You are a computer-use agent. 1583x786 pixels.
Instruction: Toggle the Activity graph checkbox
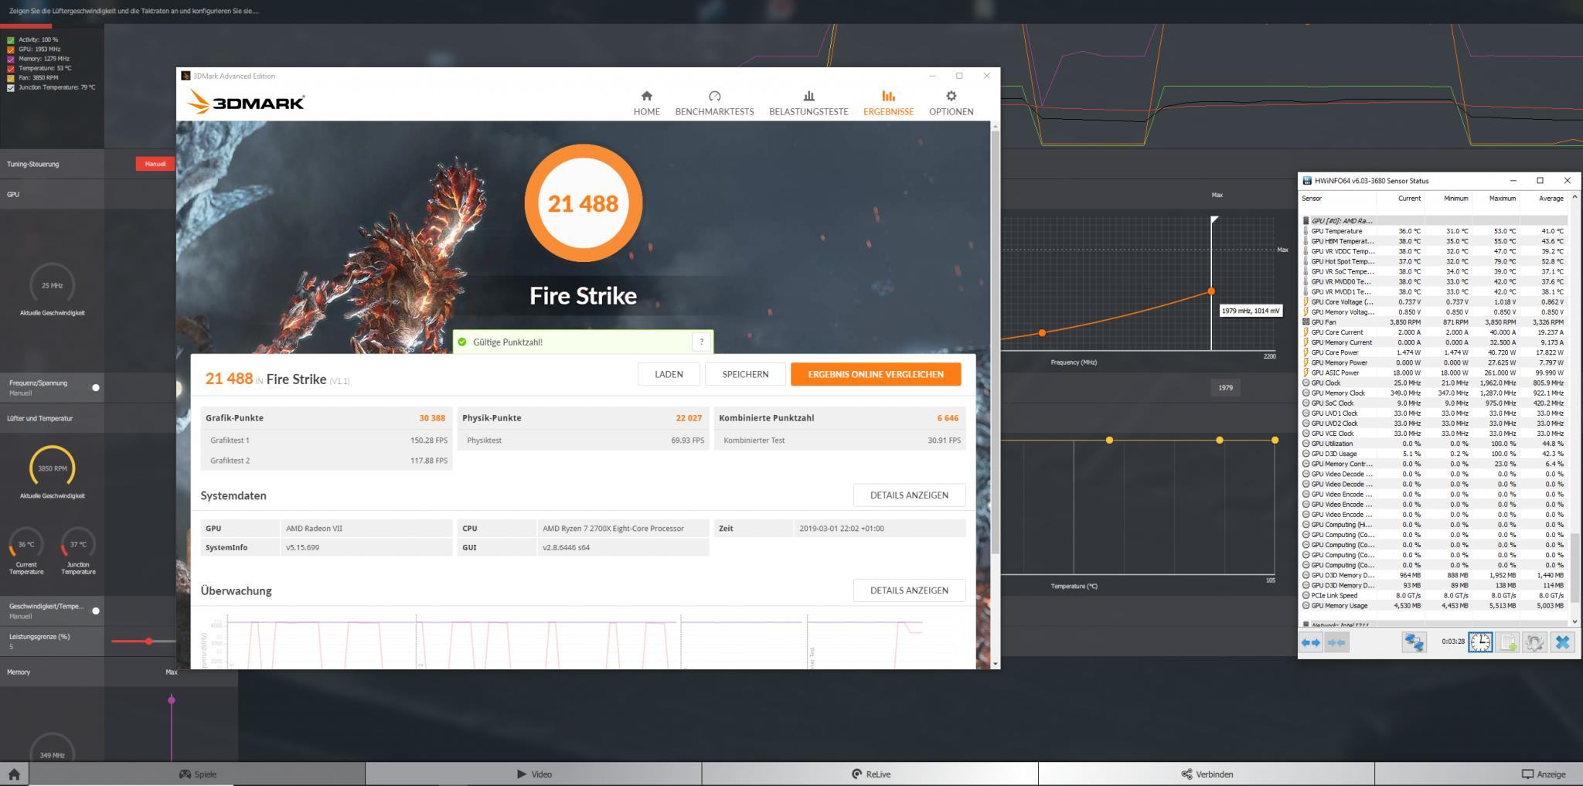coord(11,39)
